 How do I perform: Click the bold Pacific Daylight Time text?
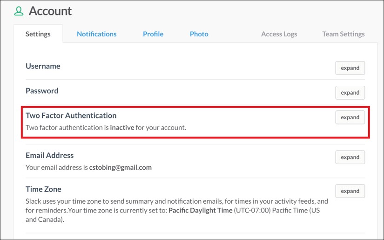200,210
